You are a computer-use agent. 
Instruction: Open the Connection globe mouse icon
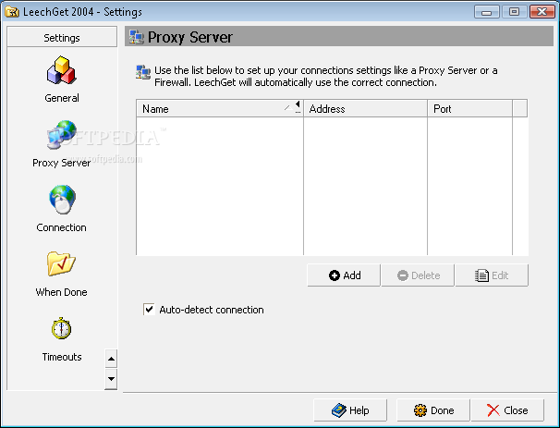click(x=62, y=200)
